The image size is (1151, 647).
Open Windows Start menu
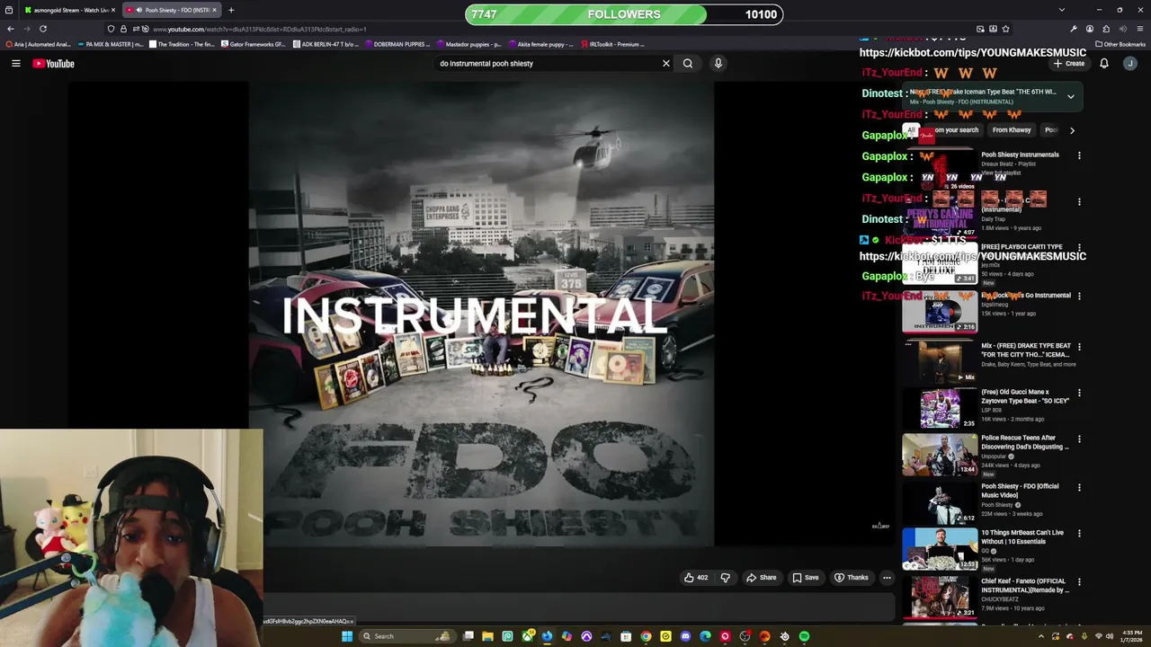tap(346, 636)
